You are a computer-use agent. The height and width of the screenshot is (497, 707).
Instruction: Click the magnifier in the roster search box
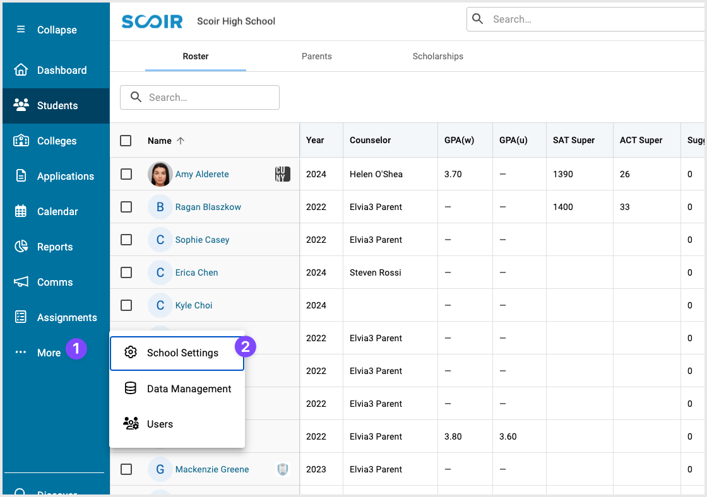click(x=136, y=97)
